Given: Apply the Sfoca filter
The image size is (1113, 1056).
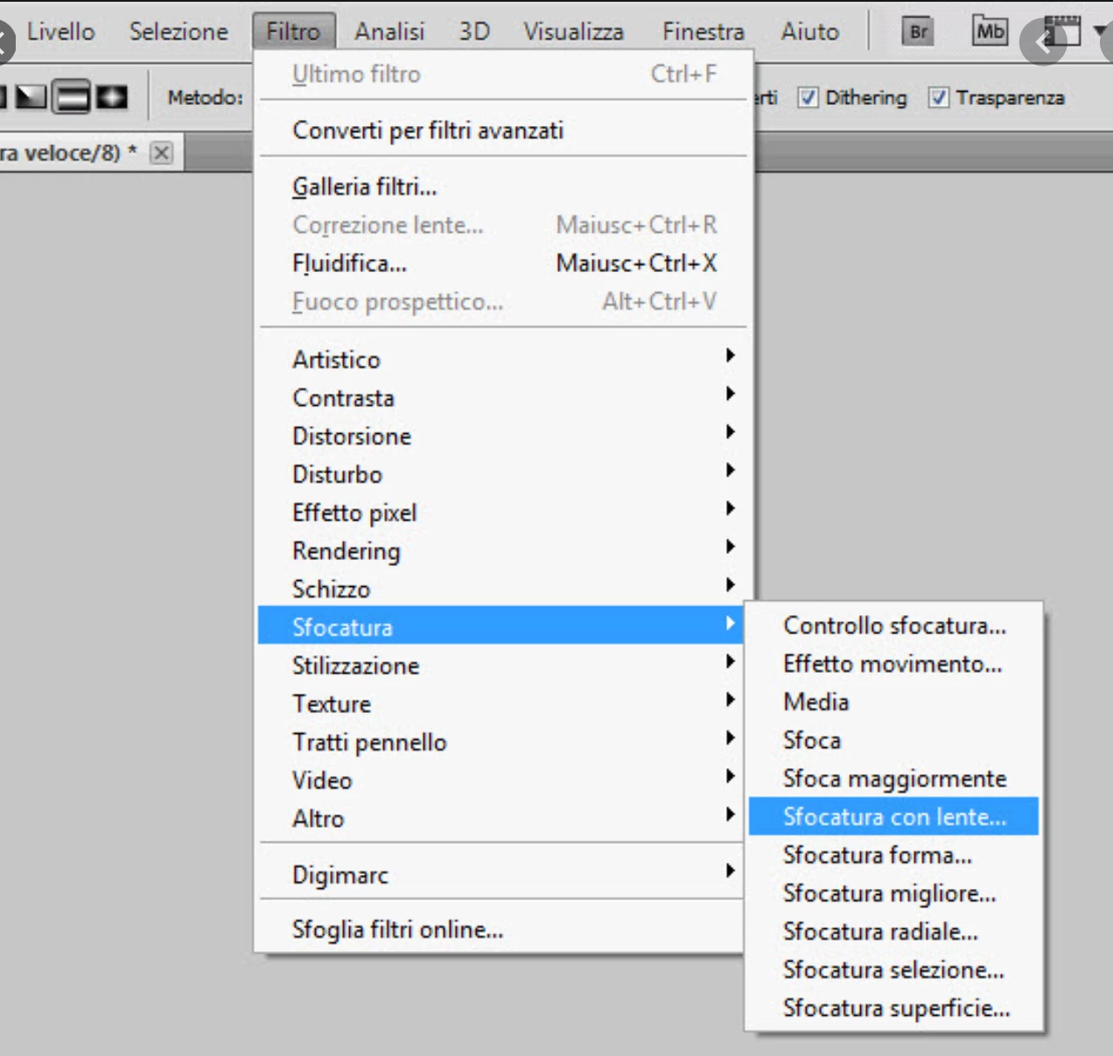Looking at the screenshot, I should coord(893,740).
